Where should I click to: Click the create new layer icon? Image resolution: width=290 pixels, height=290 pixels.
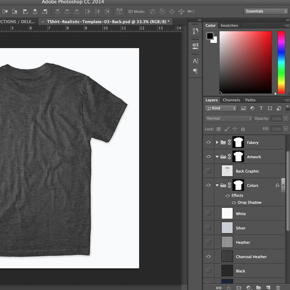[268, 287]
